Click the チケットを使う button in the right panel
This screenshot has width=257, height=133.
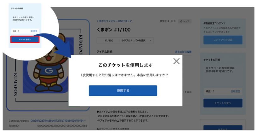coord(223,103)
